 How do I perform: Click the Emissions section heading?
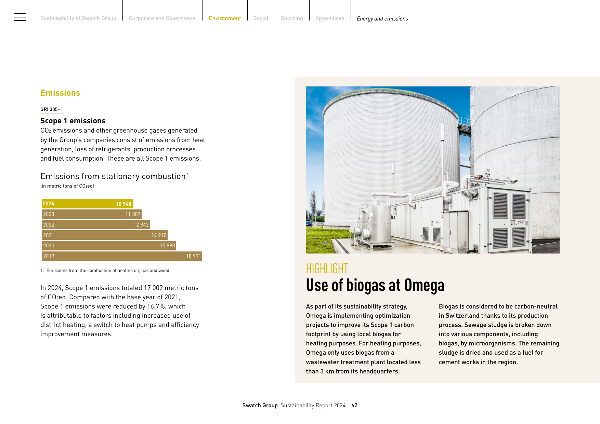click(60, 93)
